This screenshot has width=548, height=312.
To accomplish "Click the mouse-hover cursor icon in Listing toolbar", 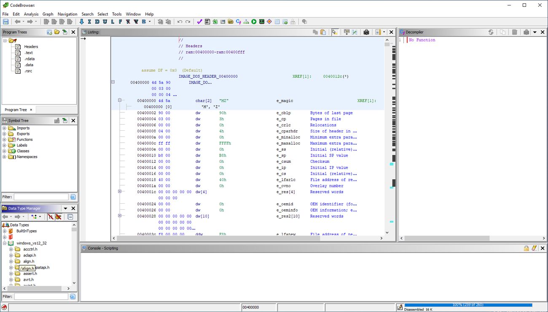I will 334,32.
